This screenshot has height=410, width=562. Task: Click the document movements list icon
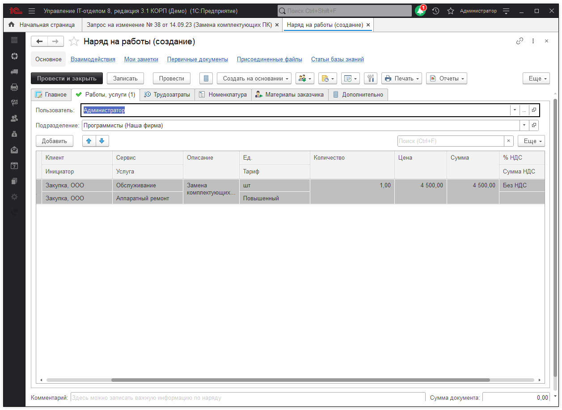[x=206, y=78]
